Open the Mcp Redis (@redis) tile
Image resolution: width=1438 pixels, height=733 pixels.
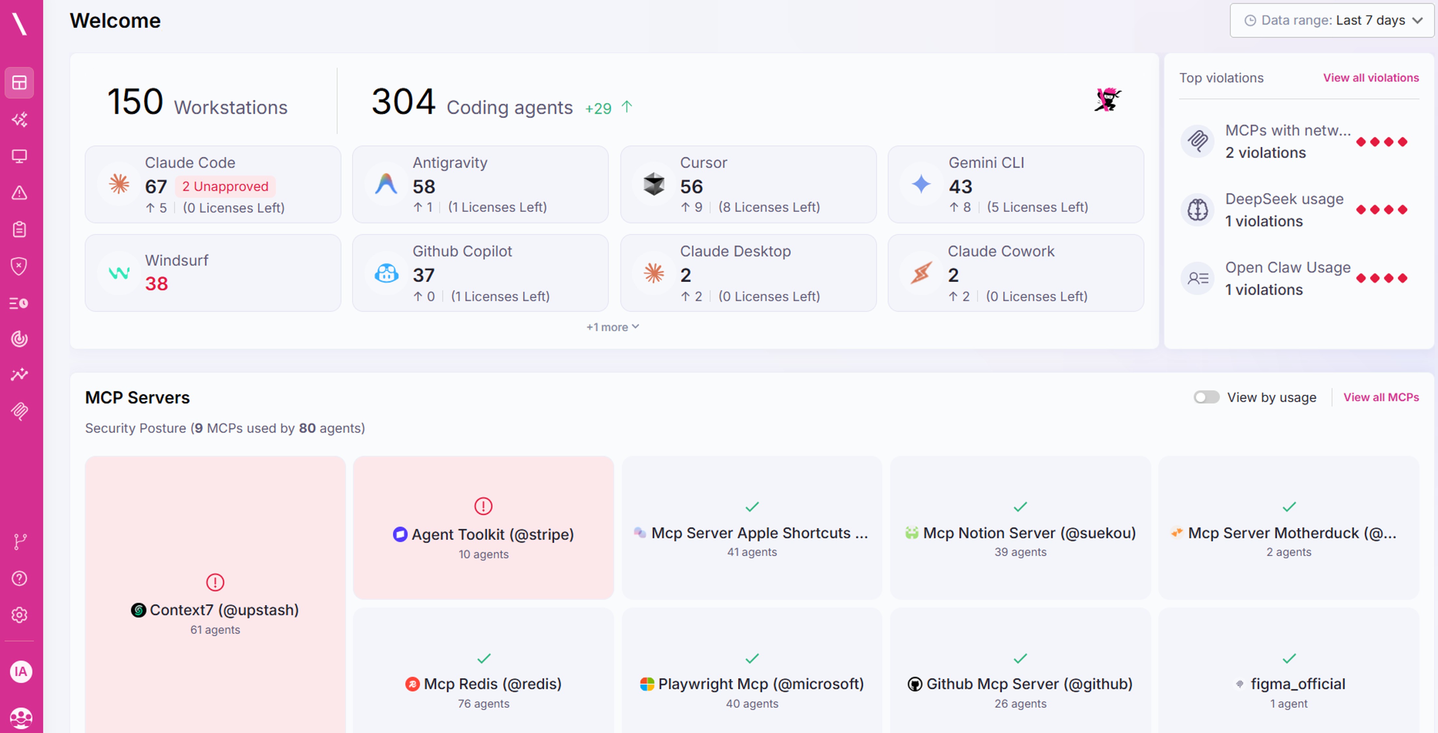coord(483,671)
